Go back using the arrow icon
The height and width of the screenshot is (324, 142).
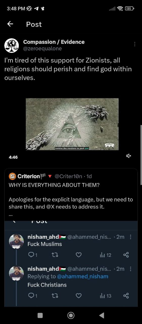10,24
